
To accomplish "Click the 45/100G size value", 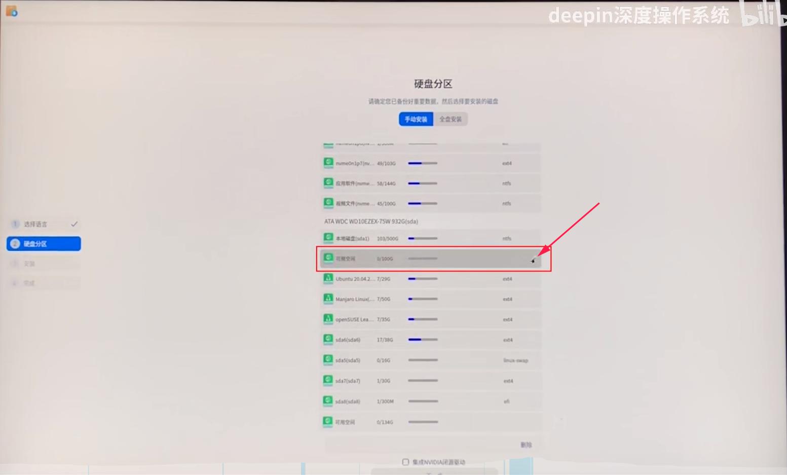I will click(386, 204).
